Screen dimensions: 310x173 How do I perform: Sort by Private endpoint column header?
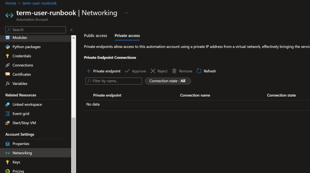107,95
